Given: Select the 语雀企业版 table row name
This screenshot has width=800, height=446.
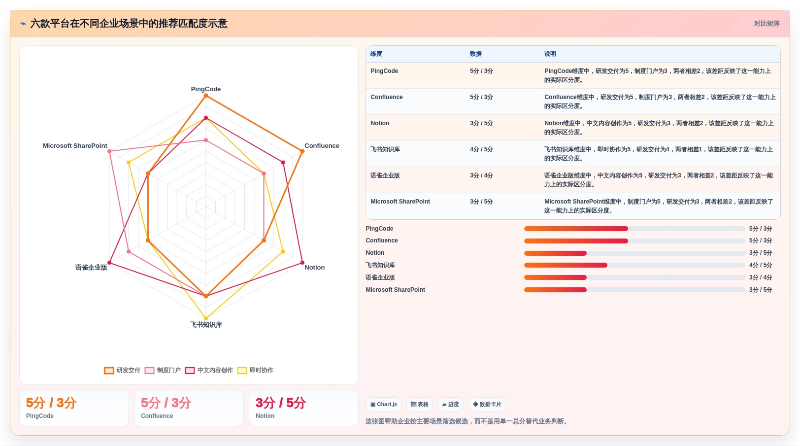Looking at the screenshot, I should point(385,175).
